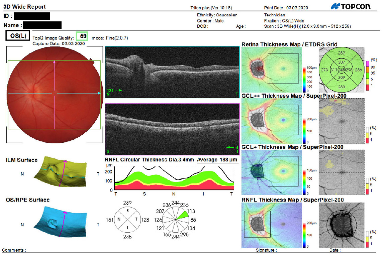382x254 pixels.
Task: Select the cyan-bordered horizontal B-scan image
Action: [x=172, y=72]
